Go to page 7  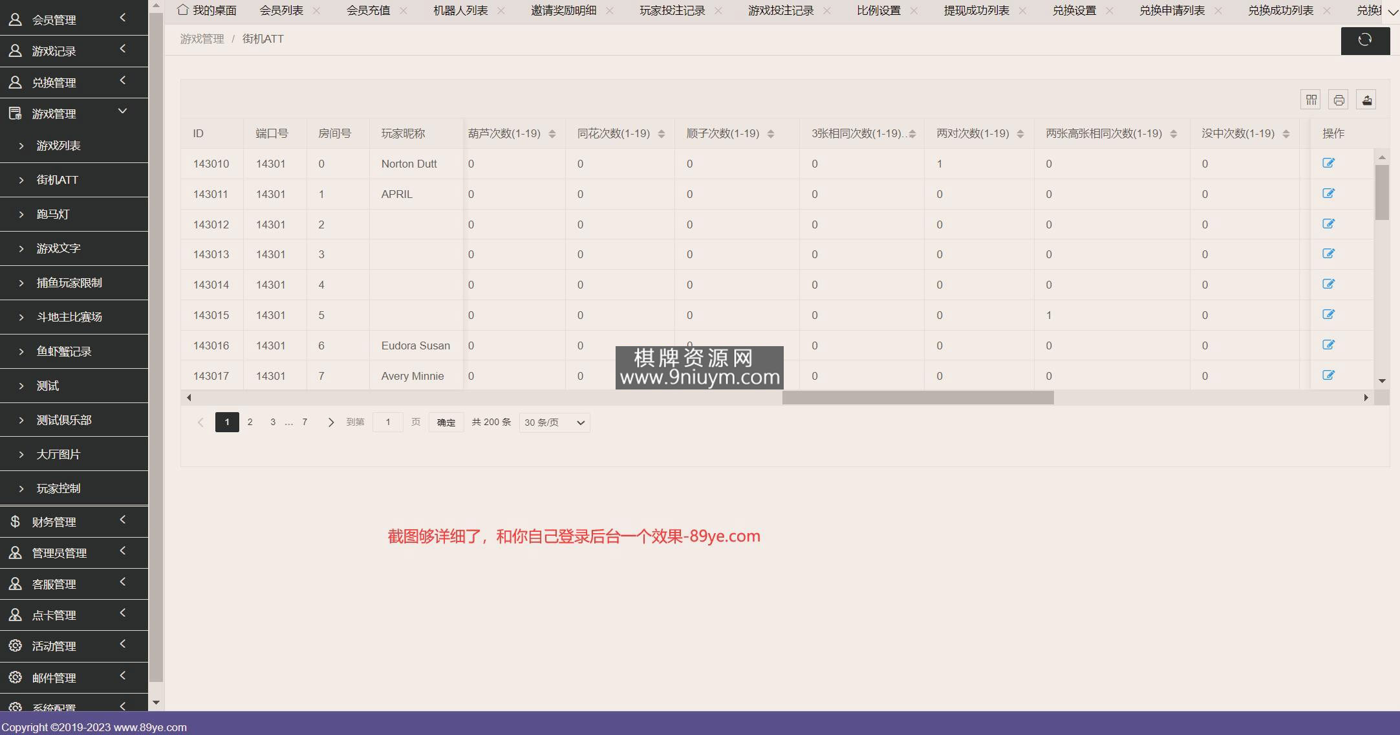pos(305,422)
